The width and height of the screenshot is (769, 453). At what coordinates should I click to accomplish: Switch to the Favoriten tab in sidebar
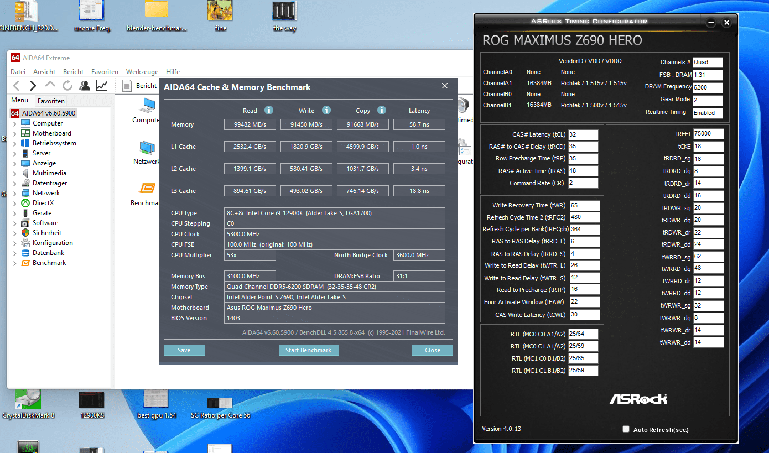pyautogui.click(x=51, y=101)
